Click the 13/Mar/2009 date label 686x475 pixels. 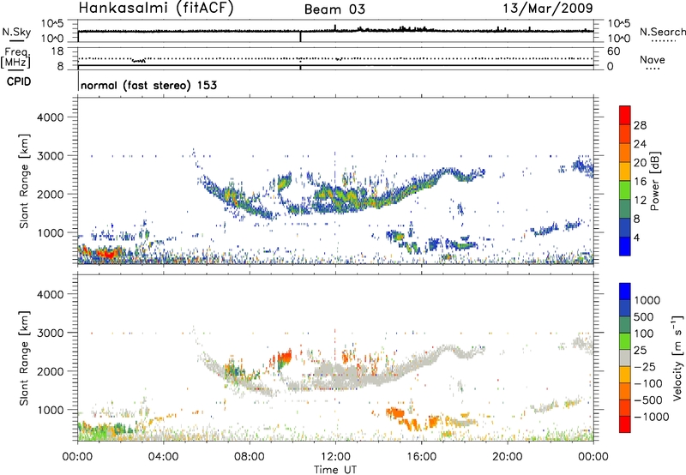548,8
